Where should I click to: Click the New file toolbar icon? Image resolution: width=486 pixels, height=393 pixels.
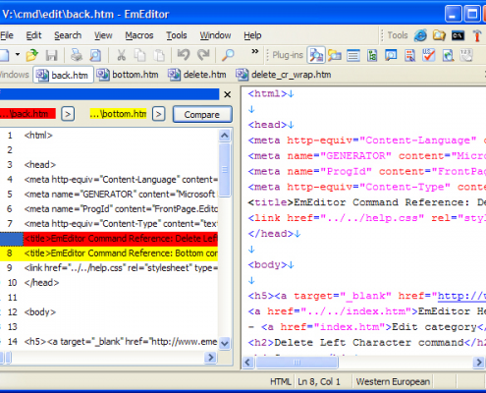[x=4, y=55]
